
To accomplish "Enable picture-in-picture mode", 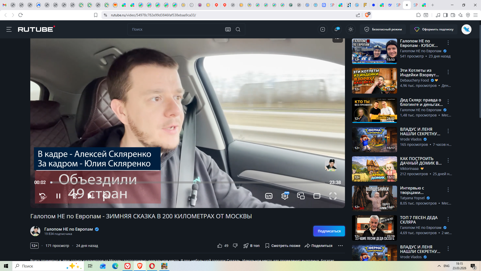I will pyautogui.click(x=301, y=196).
